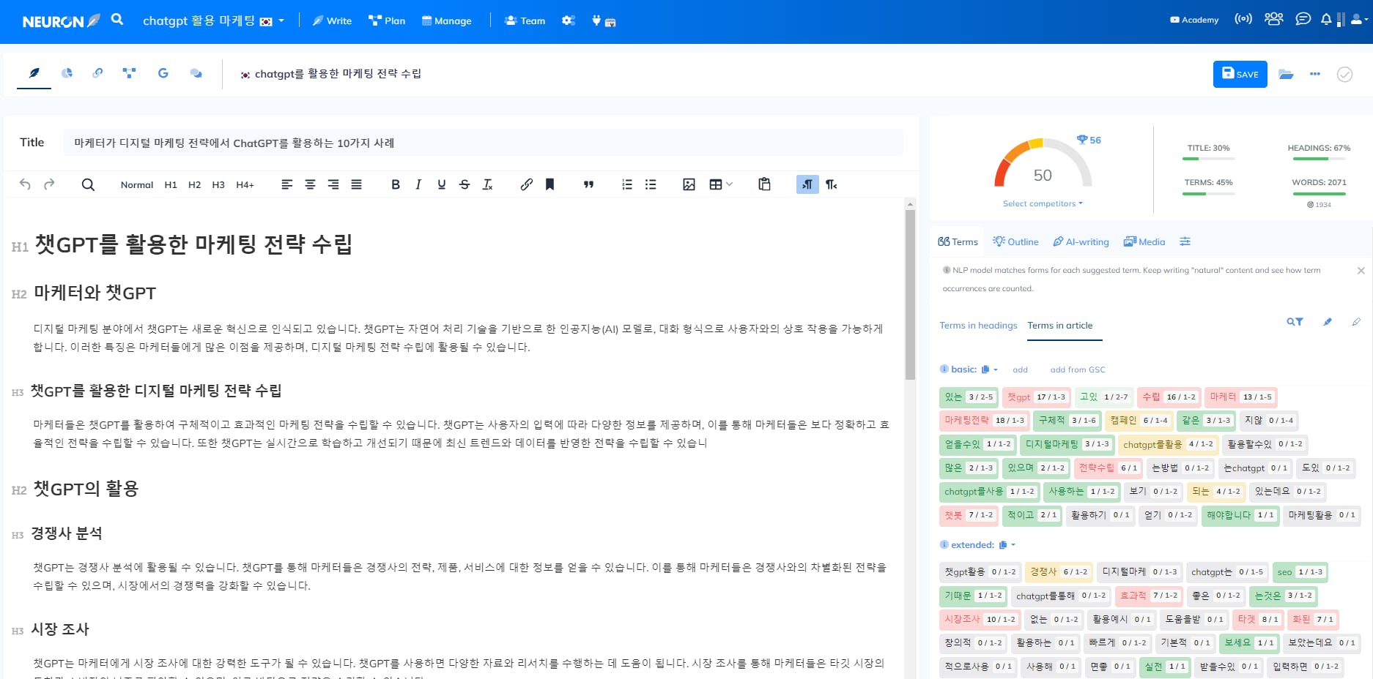Toggle right-to-left text direction
This screenshot has height=679, width=1373.
click(832, 184)
